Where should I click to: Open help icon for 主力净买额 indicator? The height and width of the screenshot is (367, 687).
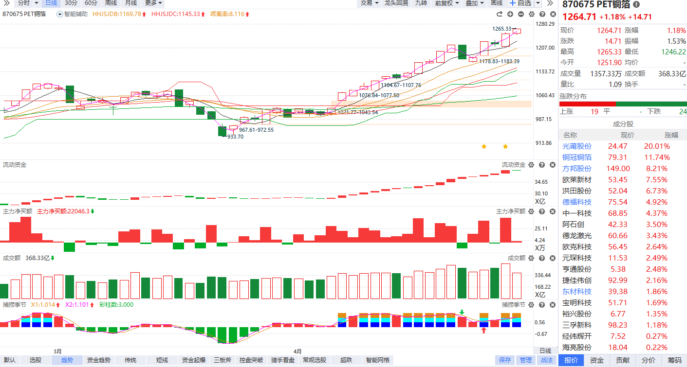point(542,211)
